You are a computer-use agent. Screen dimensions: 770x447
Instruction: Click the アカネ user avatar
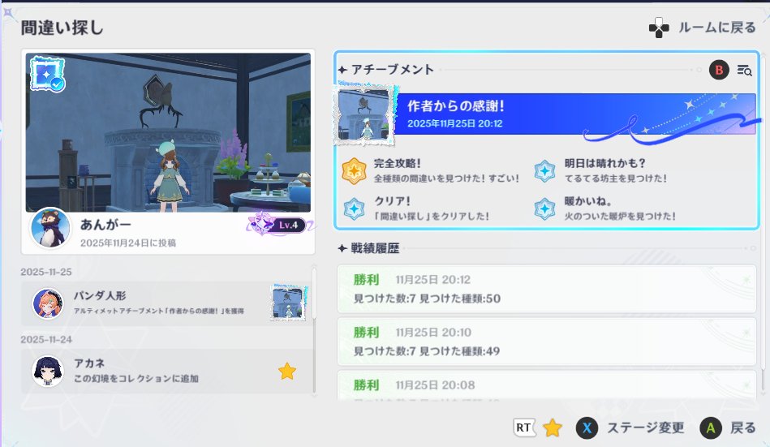48,372
